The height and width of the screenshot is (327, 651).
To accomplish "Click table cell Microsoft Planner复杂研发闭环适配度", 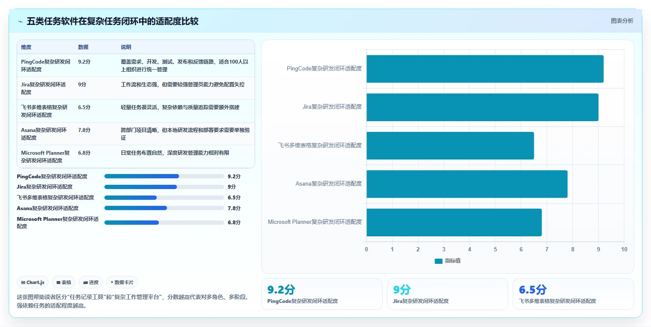I will pos(46,156).
